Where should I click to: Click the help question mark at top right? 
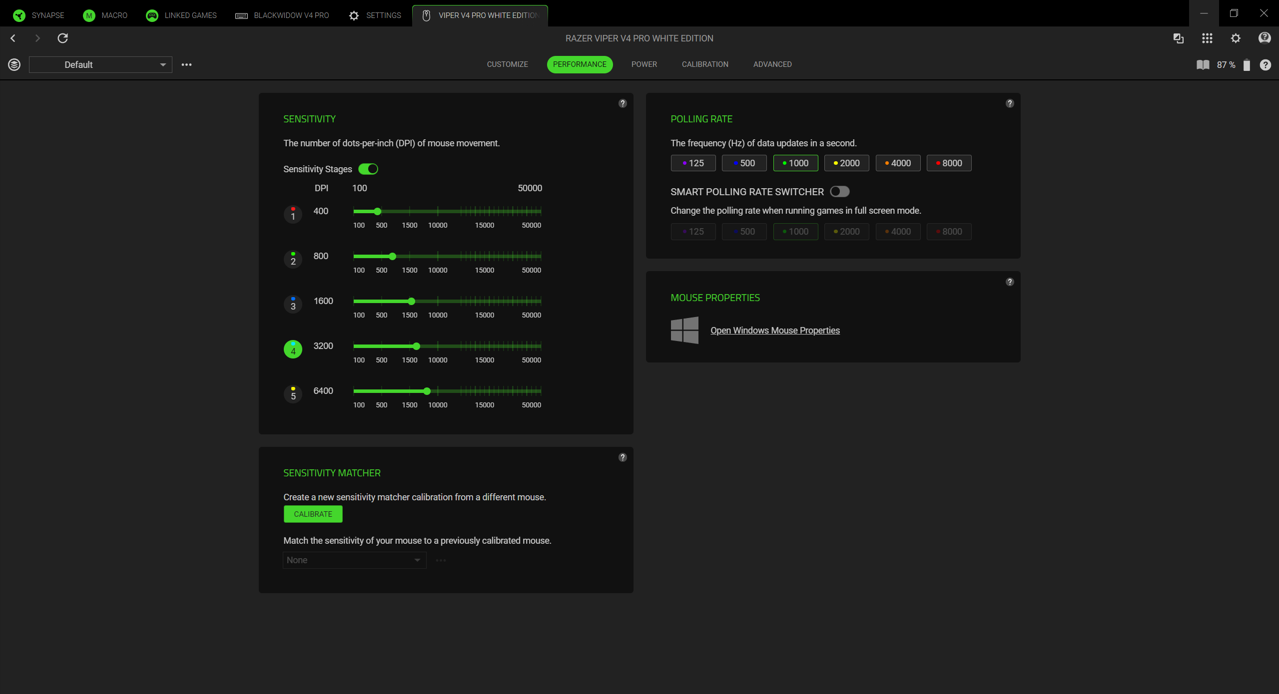tap(1265, 38)
